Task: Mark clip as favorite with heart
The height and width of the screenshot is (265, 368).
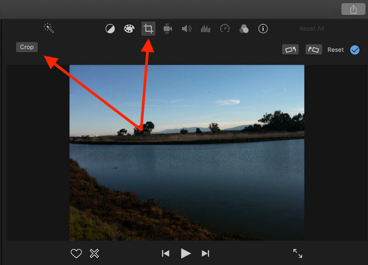Action: tap(76, 254)
